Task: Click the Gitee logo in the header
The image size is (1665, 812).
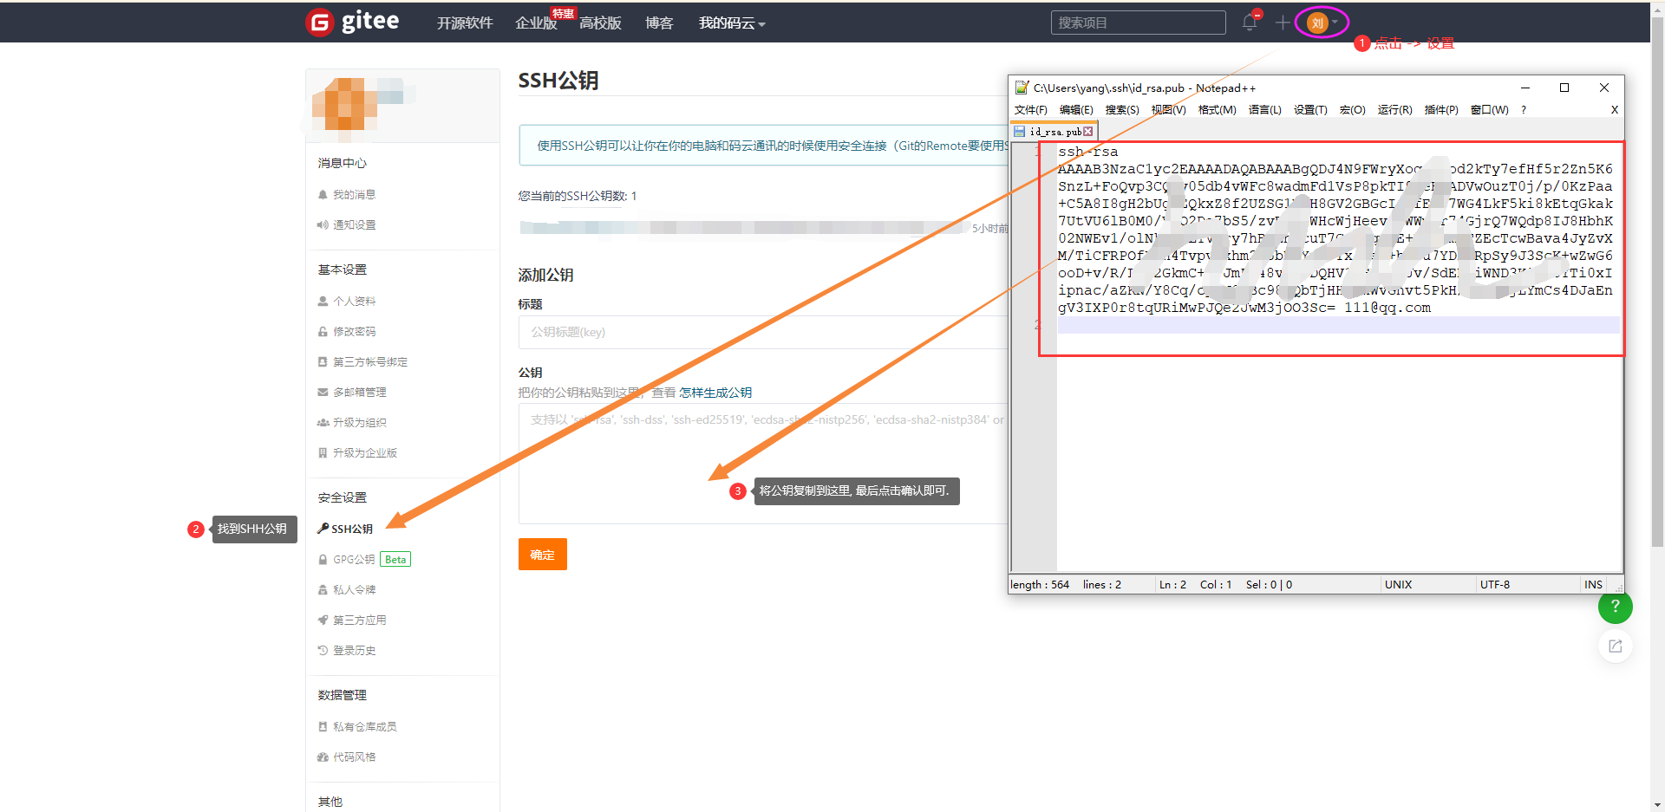Action: coord(353,22)
